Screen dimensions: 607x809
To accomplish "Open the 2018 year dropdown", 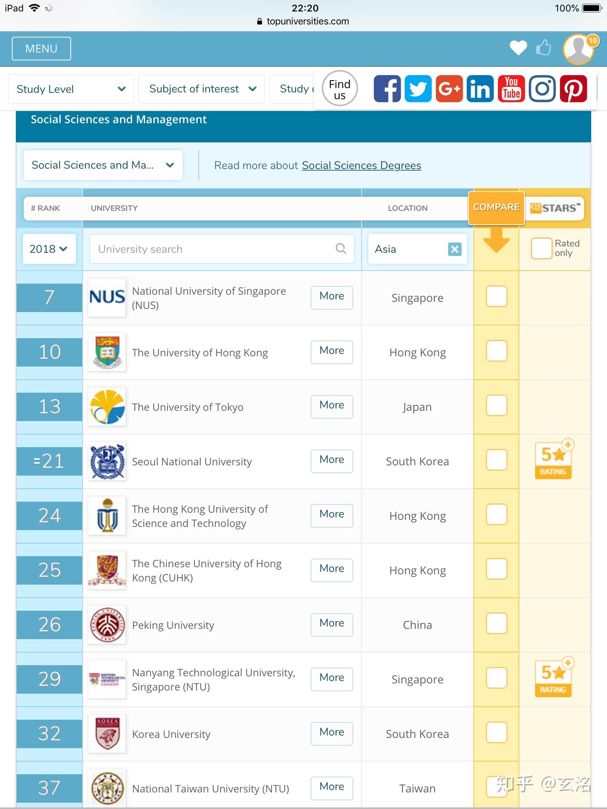I will (x=49, y=249).
